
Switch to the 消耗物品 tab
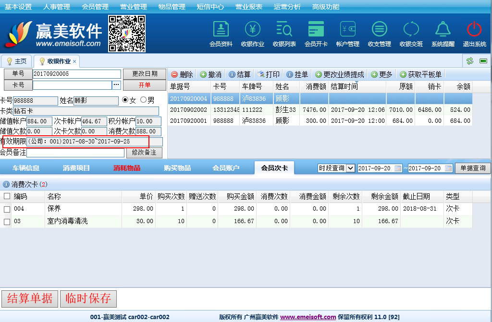click(x=127, y=168)
